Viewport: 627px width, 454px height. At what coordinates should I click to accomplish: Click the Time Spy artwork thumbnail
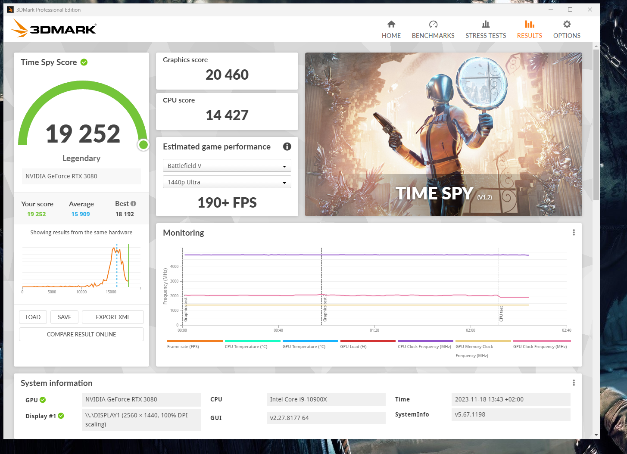pos(443,134)
